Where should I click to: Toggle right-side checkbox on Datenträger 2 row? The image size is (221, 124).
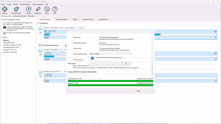click(216, 59)
